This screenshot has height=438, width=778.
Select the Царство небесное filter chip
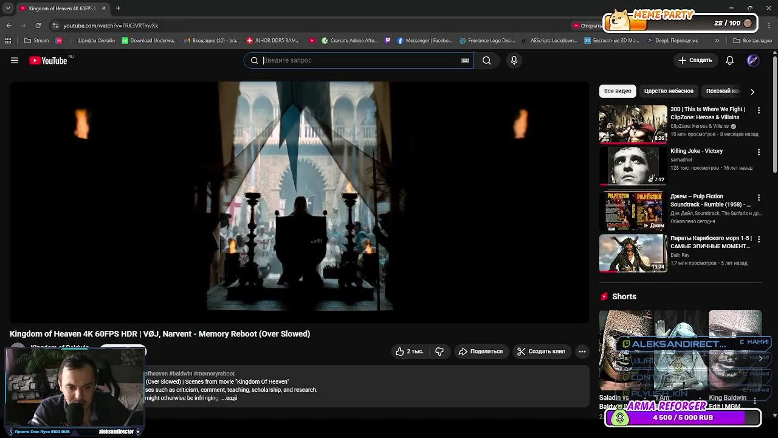(x=669, y=91)
